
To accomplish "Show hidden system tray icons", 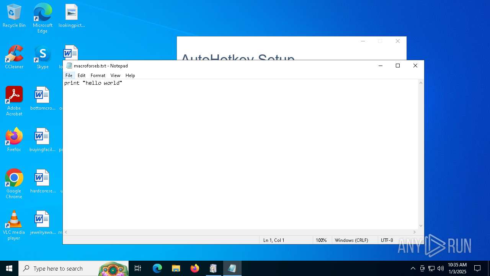I will [x=413, y=268].
